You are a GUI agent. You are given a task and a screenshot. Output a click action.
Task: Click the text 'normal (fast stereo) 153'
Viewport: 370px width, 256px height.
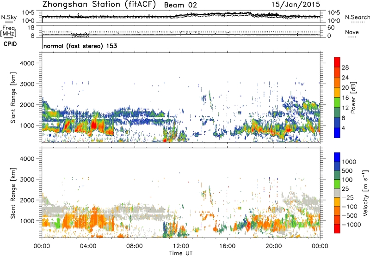tap(80, 46)
